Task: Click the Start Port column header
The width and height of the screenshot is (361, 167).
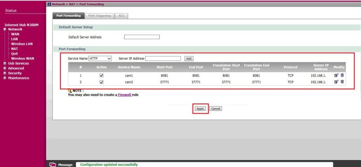Action: point(164,67)
